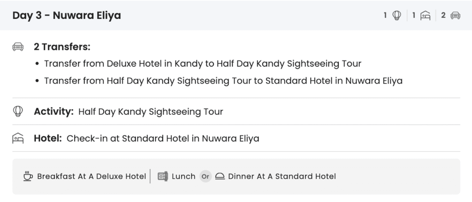The width and height of the screenshot is (472, 202).
Task: Click the Or badge between meals
Action: (x=205, y=176)
